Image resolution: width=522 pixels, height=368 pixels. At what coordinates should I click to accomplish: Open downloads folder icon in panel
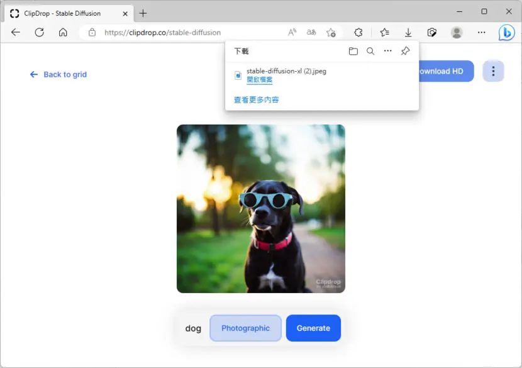[353, 52]
